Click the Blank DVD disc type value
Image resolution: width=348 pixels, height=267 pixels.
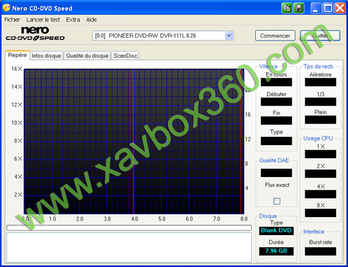click(276, 230)
